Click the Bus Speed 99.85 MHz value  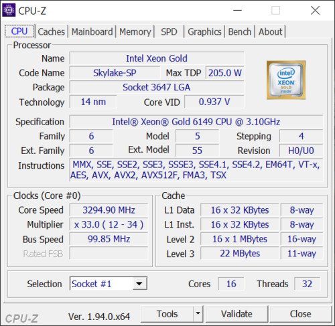tap(109, 239)
